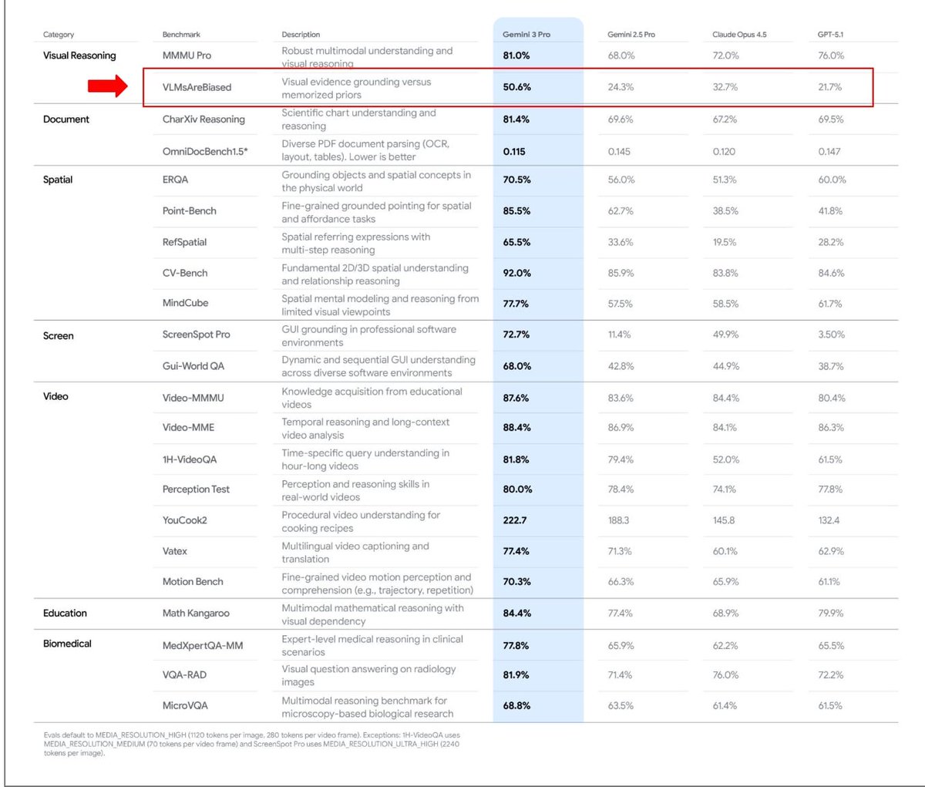925x787 pixels.
Task: Click the 19.5% Claude score for RefSpatial
Action: (725, 242)
